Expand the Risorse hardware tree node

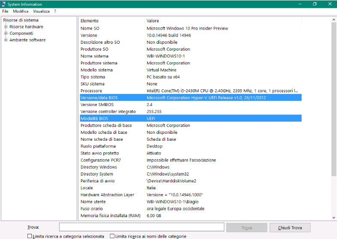point(6,27)
